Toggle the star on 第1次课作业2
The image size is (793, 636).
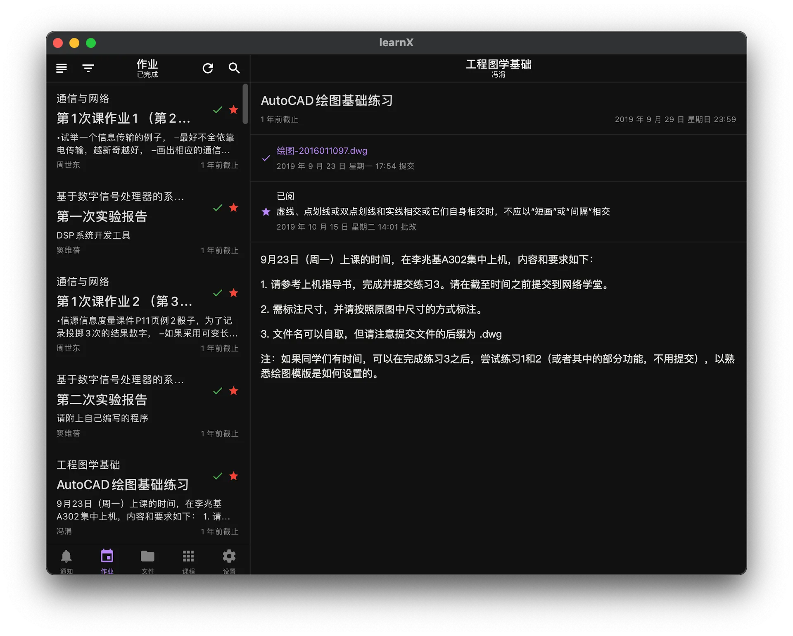234,293
